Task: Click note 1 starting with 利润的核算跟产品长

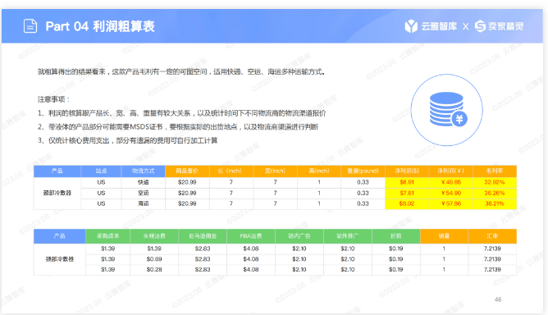Action: coord(182,113)
